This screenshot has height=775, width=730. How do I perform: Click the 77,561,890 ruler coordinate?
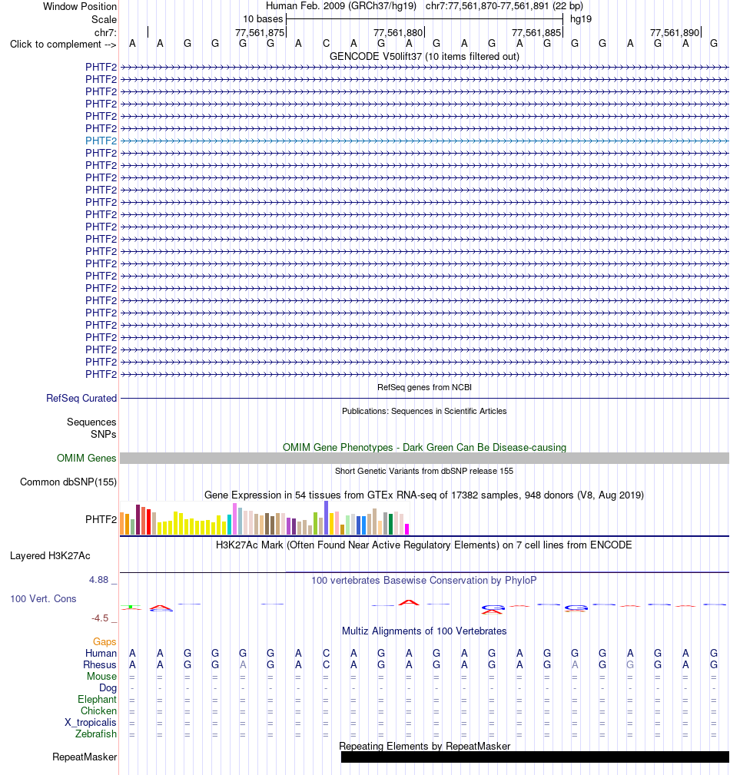675,32
